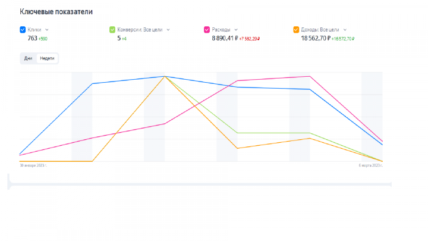This screenshot has height=241, width=428.
Task: Click the left handle of the range slider
Action: click(9, 183)
